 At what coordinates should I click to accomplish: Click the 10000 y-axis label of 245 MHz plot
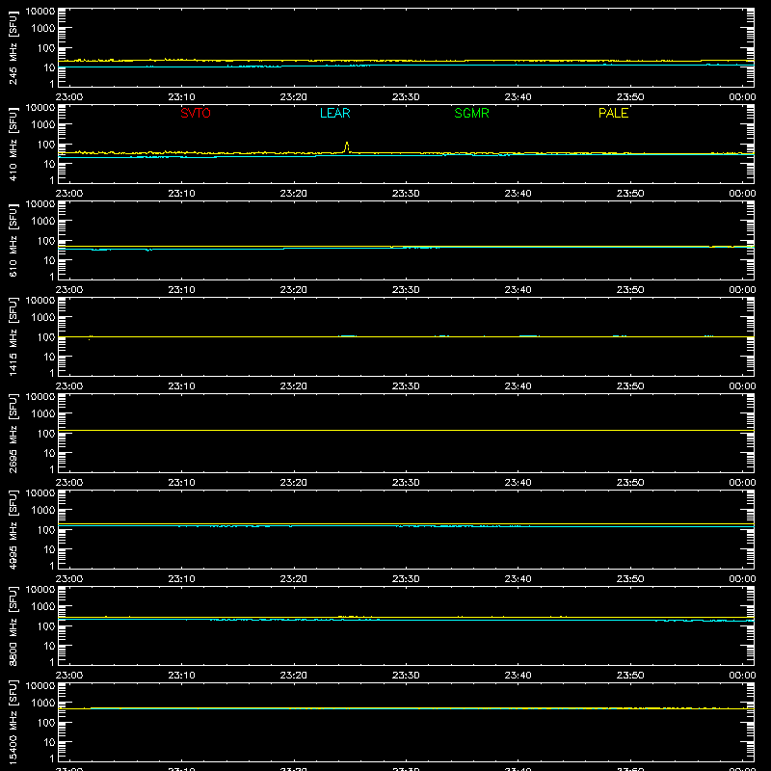(x=40, y=12)
